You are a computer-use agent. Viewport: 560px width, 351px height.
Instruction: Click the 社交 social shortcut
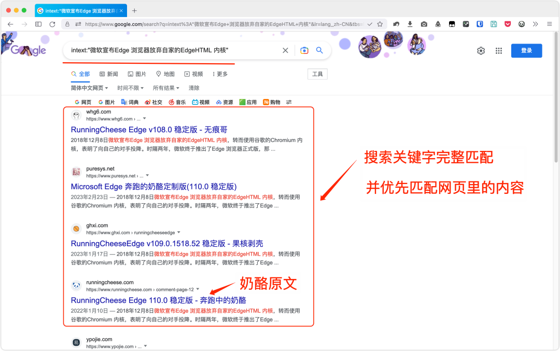153,102
